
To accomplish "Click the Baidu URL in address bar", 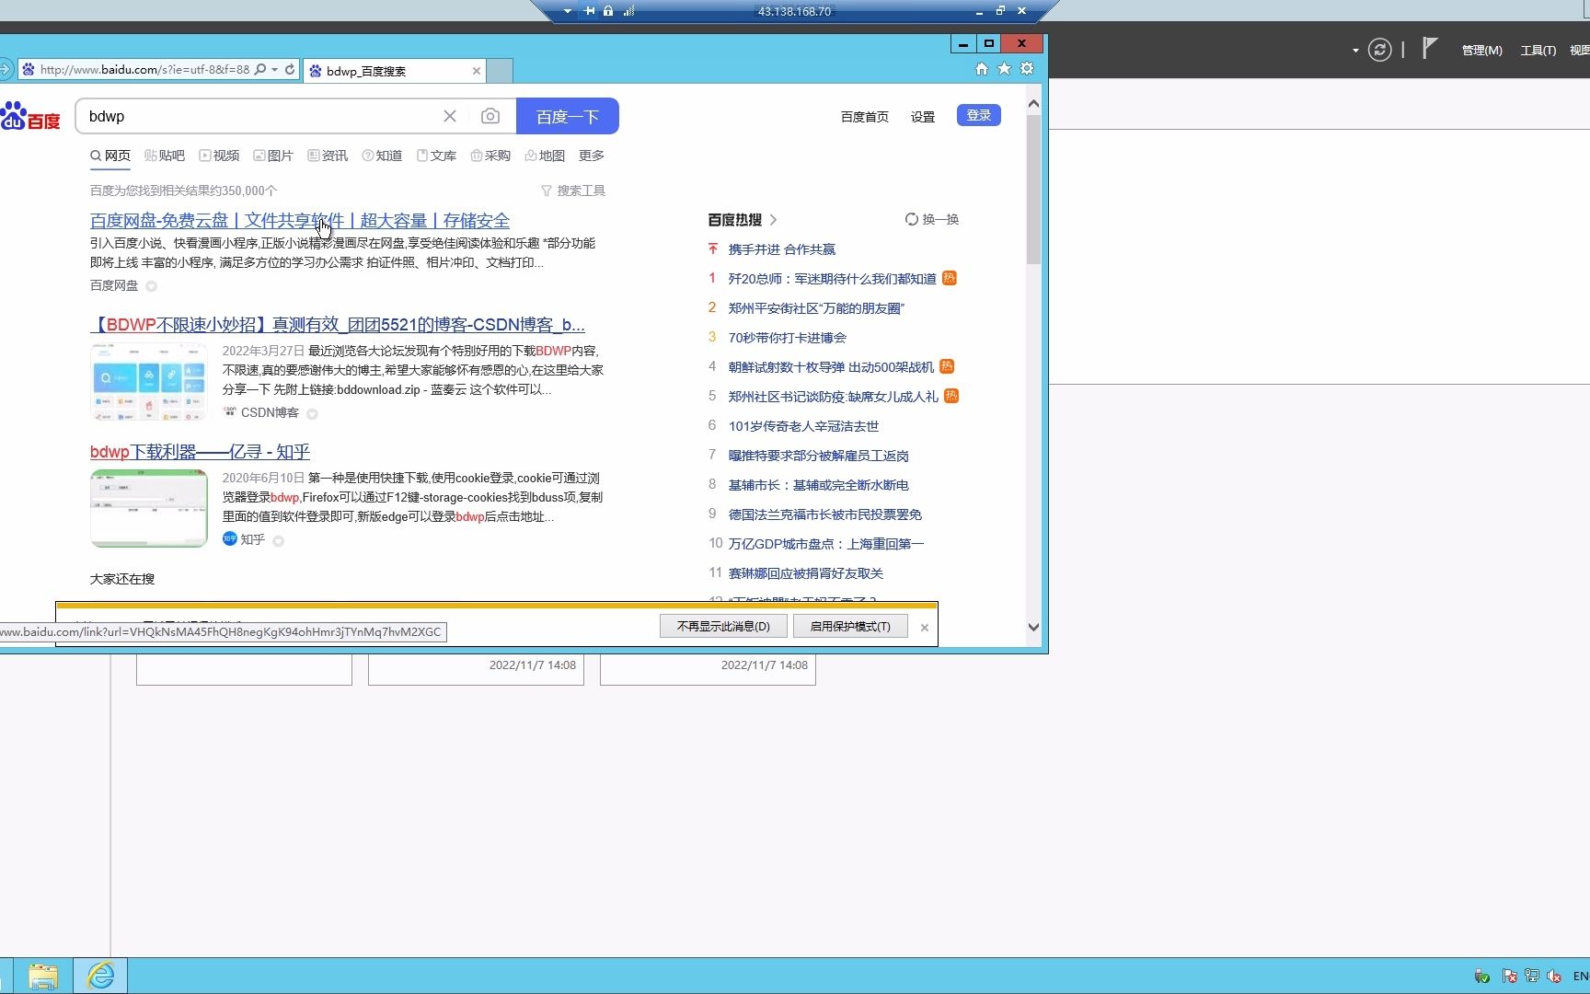I will coord(144,69).
